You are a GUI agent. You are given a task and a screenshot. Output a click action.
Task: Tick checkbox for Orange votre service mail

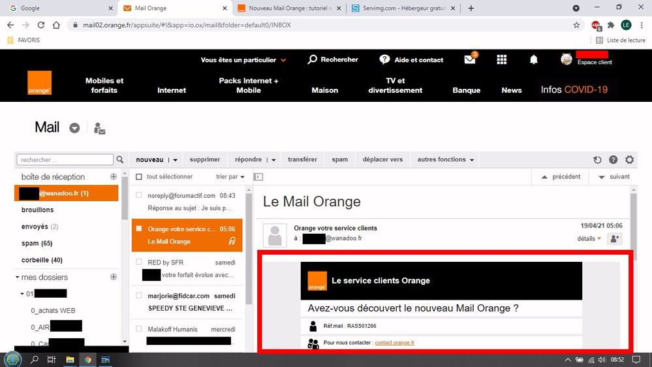[139, 229]
